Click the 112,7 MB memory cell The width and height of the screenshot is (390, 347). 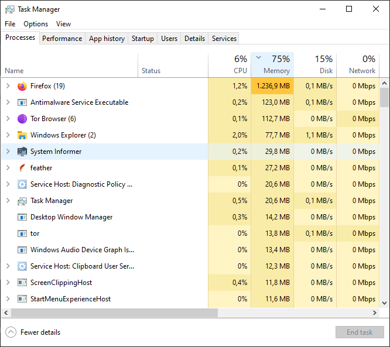coord(273,119)
